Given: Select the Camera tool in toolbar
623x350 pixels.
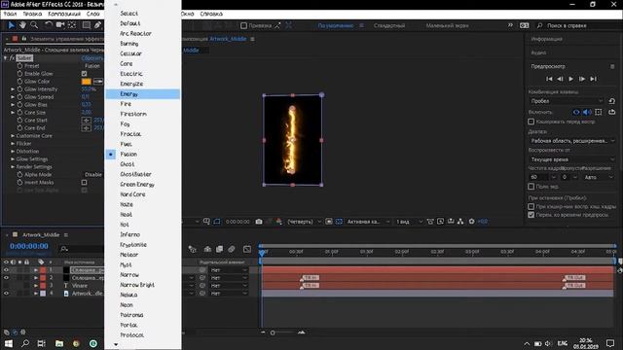Looking at the screenshot, I should point(60,25).
